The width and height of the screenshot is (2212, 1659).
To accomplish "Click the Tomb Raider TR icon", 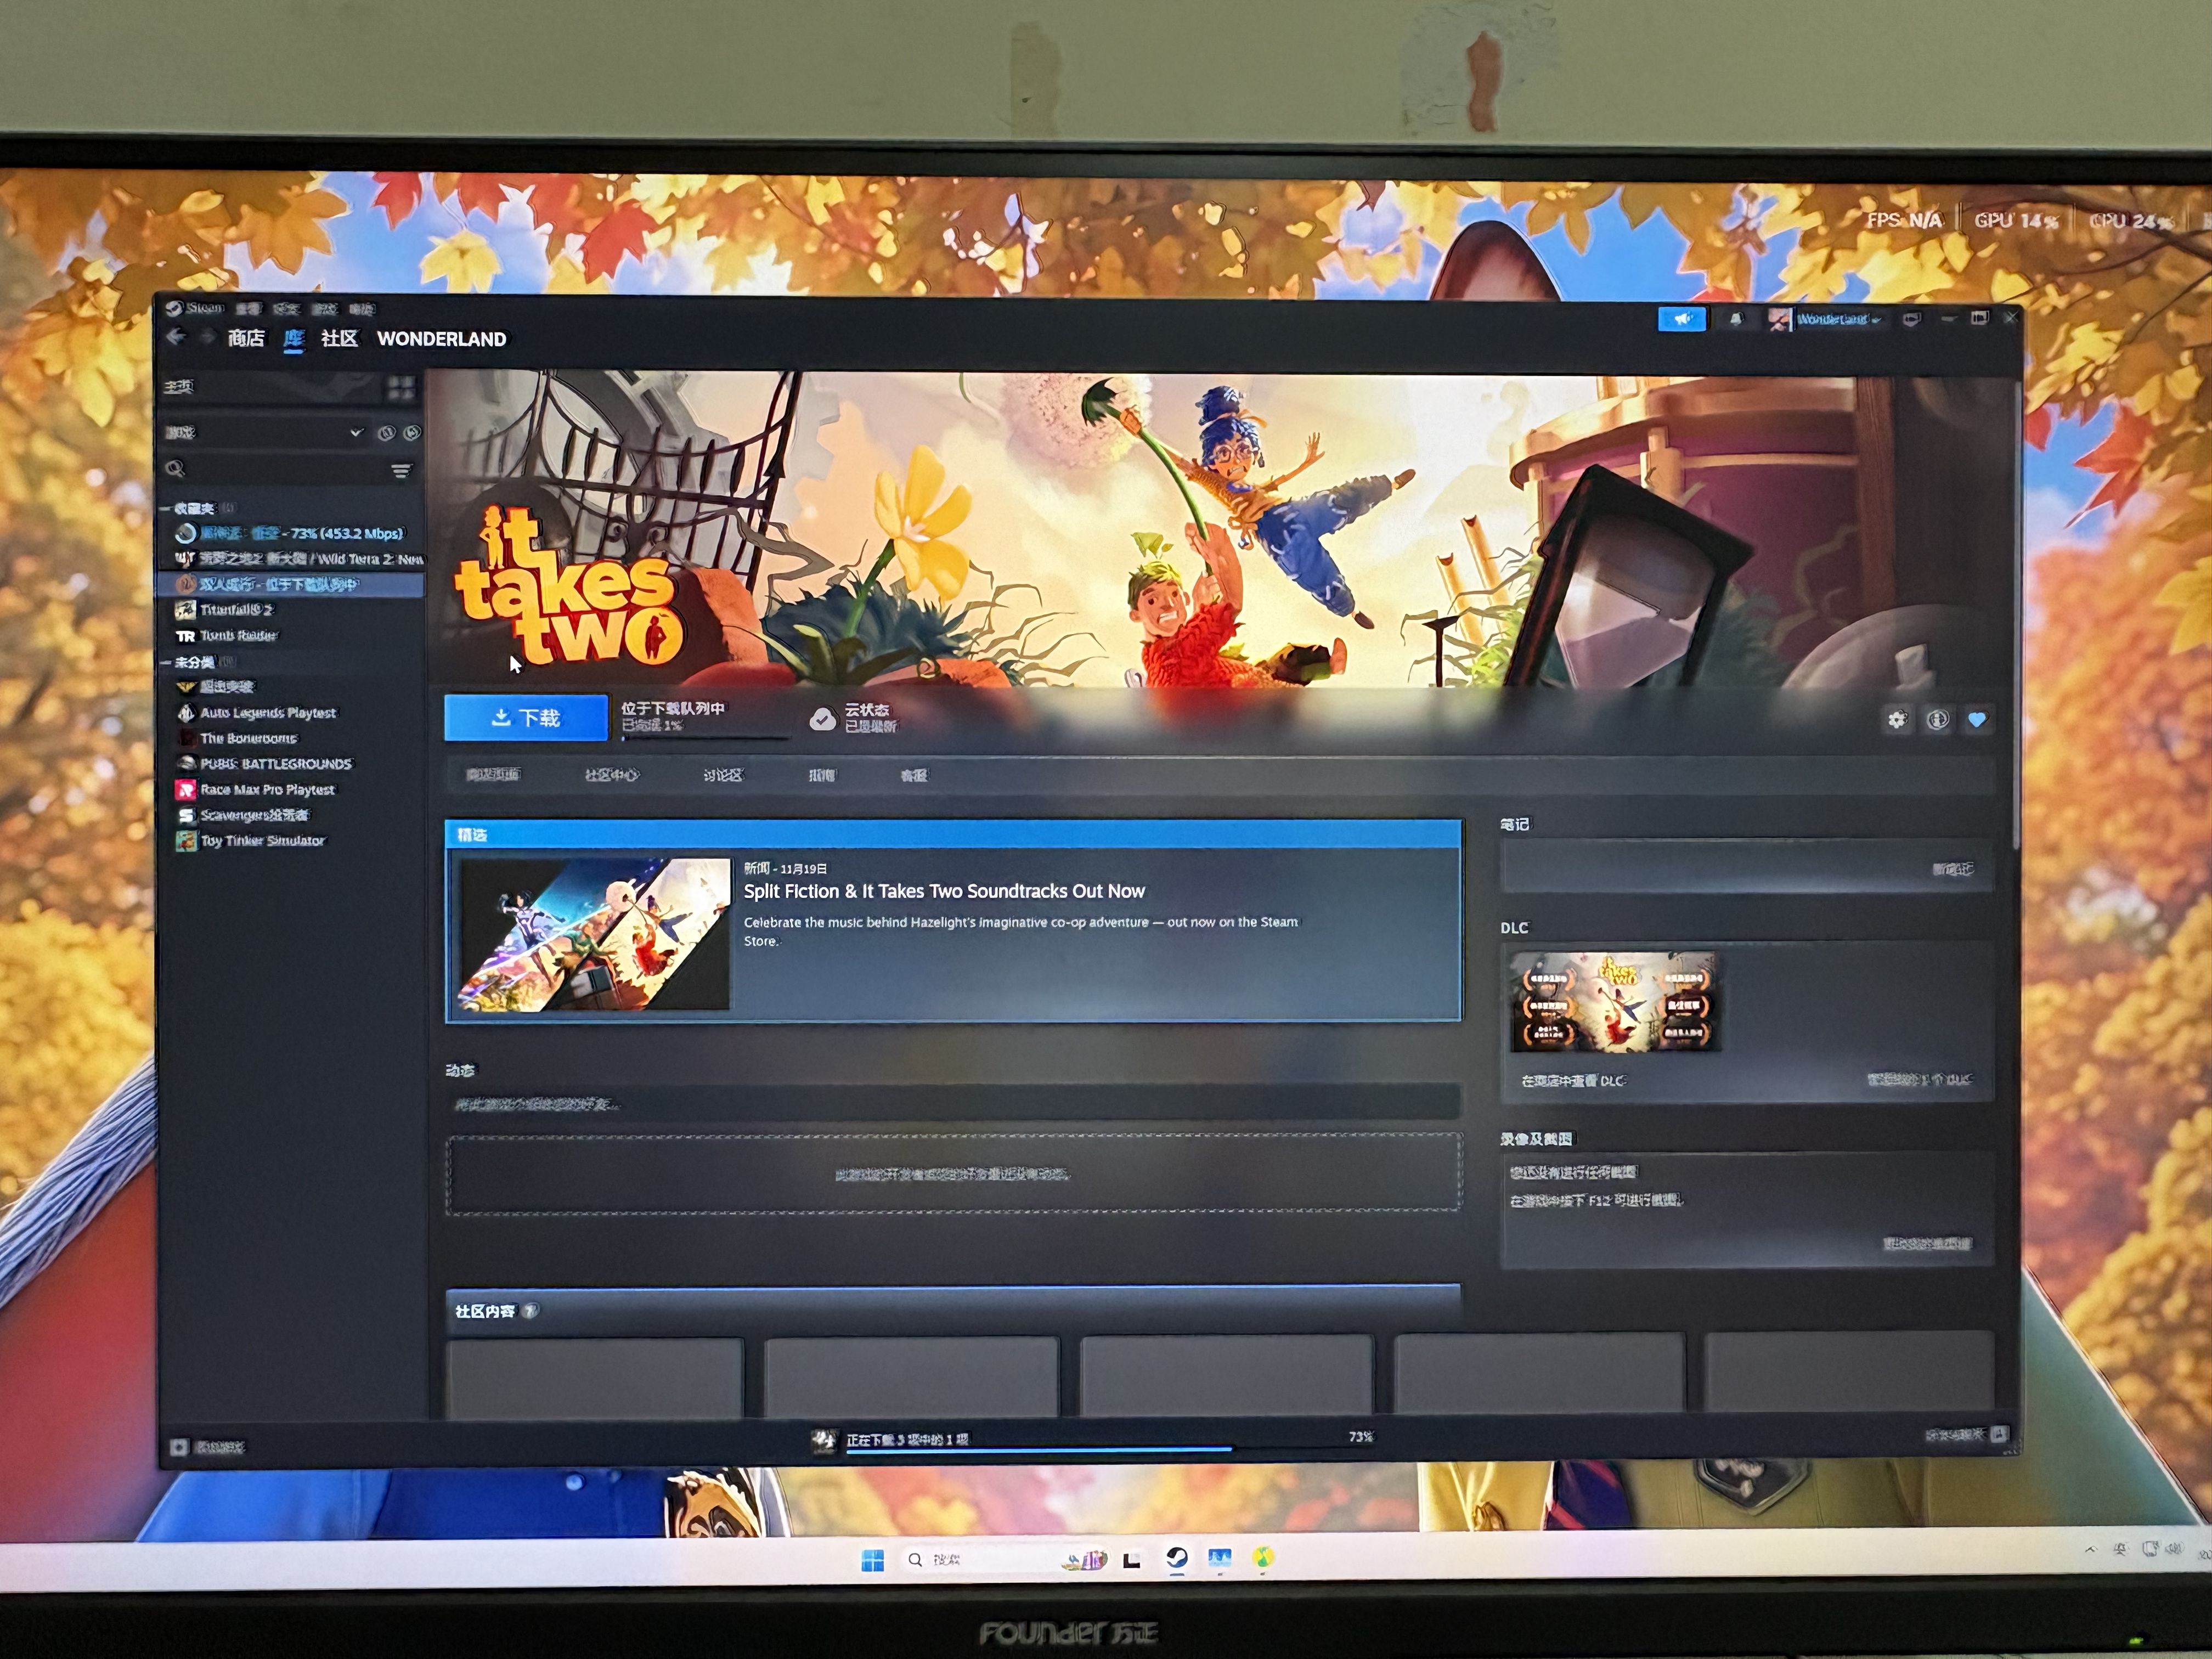I will pyautogui.click(x=185, y=636).
